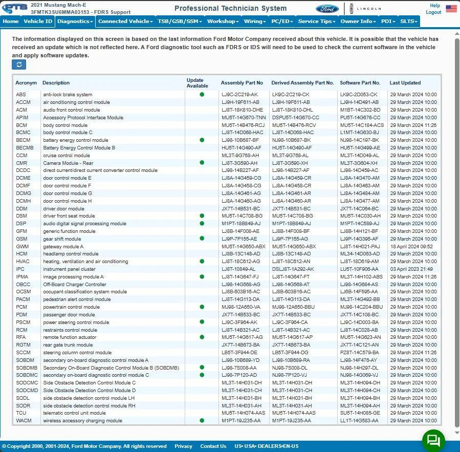The width and height of the screenshot is (460, 452).
Task: Click the Assembly Part No column header
Action: pyautogui.click(x=242, y=83)
